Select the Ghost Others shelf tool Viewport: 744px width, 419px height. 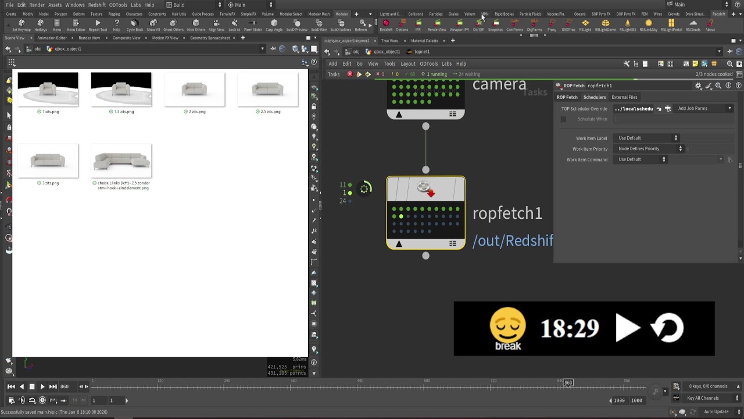click(173, 26)
